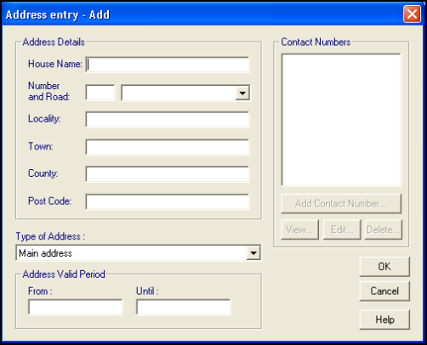Cancel the address entry

pyautogui.click(x=384, y=291)
